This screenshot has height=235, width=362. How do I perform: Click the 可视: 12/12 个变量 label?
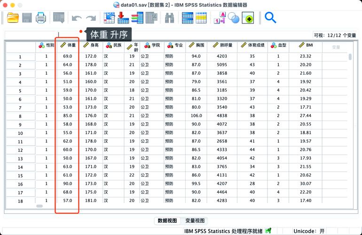(x=335, y=35)
